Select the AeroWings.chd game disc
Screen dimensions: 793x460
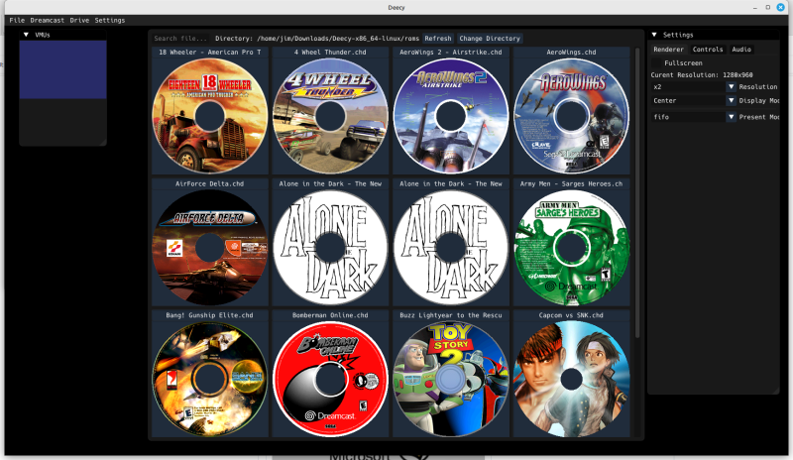(572, 116)
